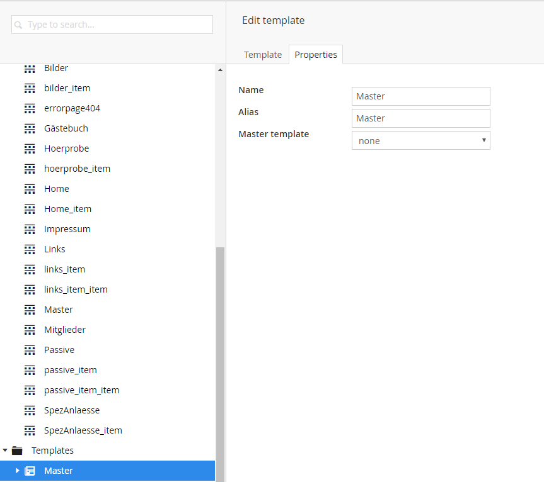Expand the selected Master template node
544x482 pixels.
[18, 471]
